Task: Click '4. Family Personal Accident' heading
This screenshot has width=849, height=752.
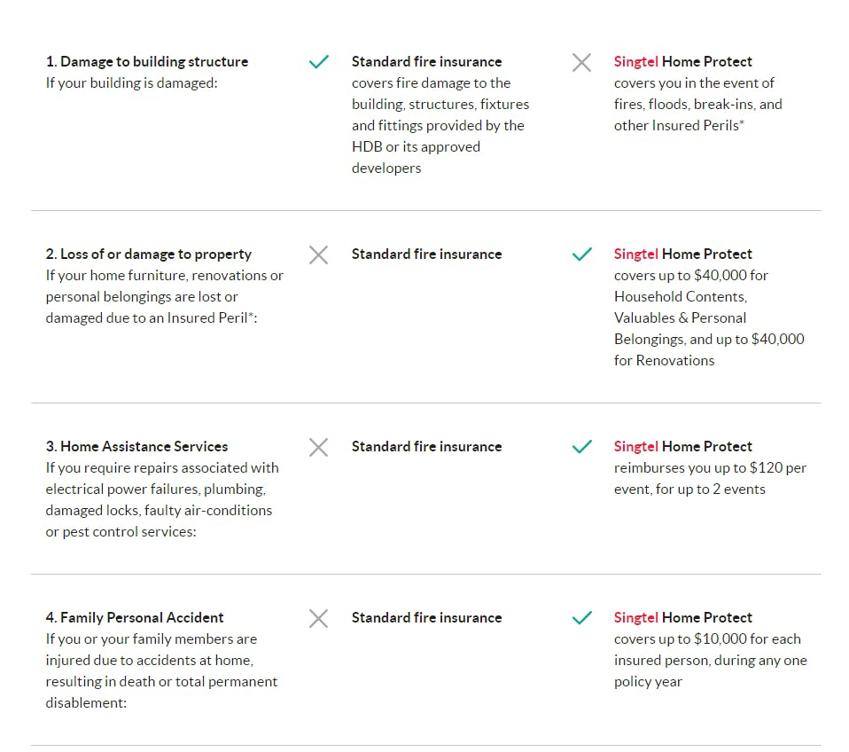Action: click(135, 618)
